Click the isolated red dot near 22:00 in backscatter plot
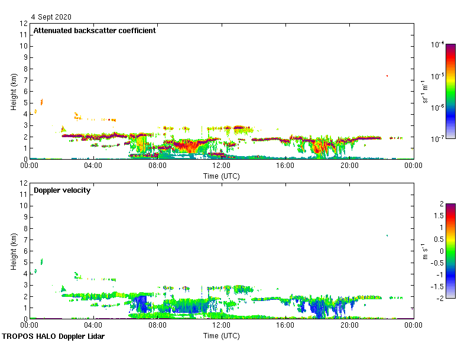 387,76
